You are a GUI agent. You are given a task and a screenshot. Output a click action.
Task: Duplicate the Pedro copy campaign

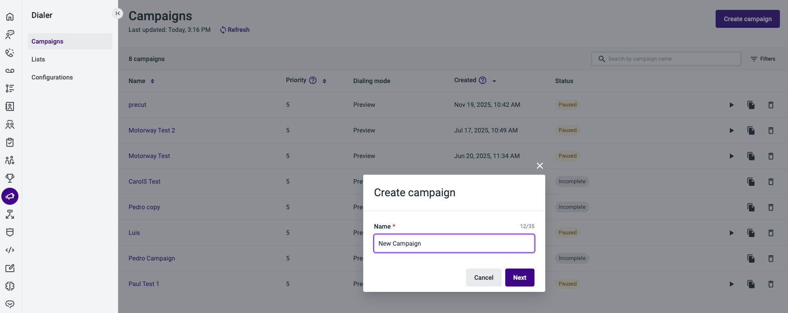coord(751,207)
